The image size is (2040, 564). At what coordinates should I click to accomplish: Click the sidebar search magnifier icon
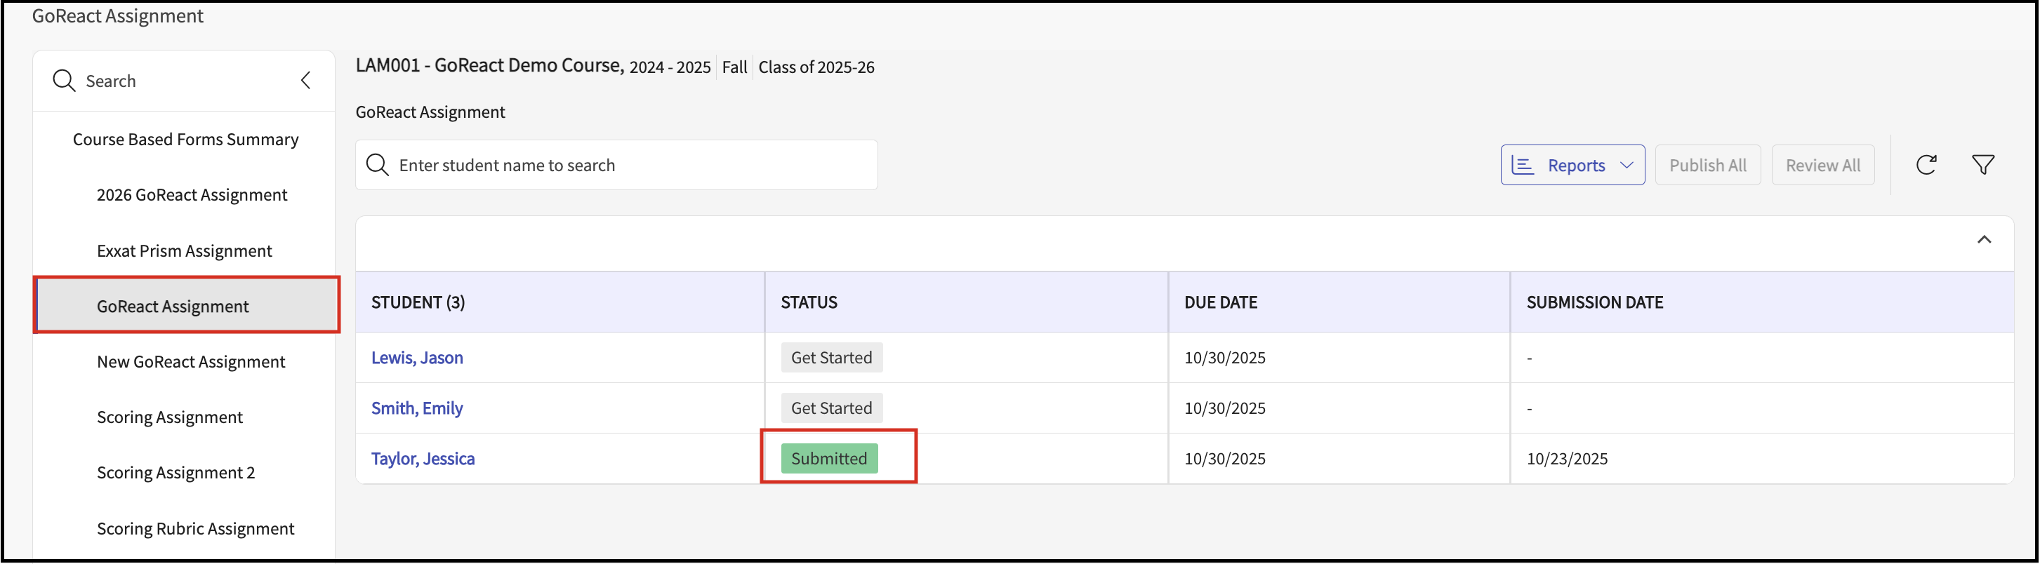point(63,81)
